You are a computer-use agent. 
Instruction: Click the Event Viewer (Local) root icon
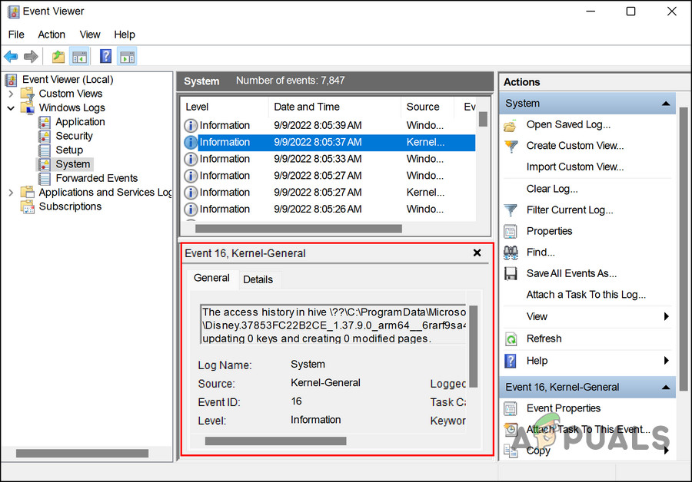(11, 80)
